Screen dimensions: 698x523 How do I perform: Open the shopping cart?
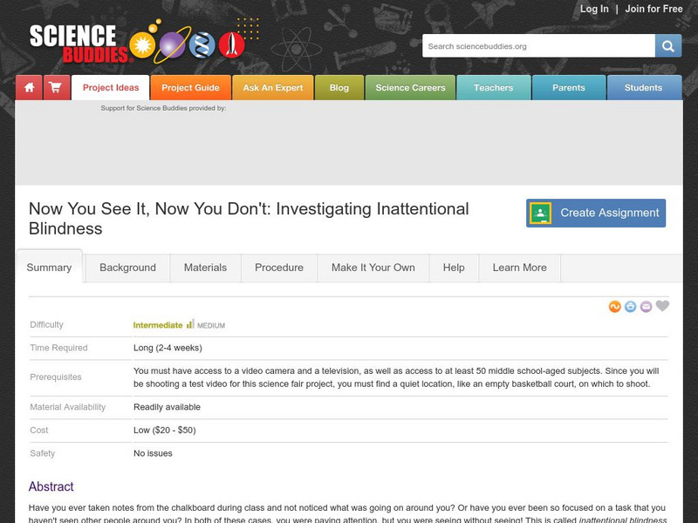[x=54, y=87]
